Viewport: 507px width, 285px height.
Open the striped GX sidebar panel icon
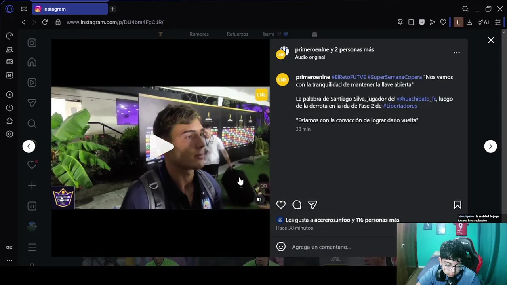pyautogui.click(x=10, y=62)
